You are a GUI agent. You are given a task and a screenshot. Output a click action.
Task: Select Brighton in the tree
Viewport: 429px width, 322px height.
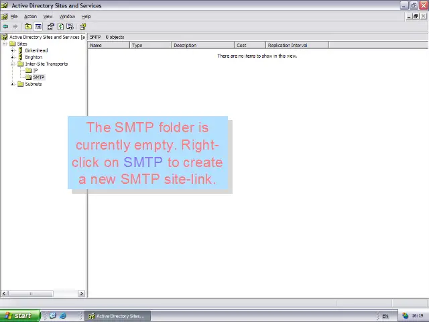pos(34,57)
